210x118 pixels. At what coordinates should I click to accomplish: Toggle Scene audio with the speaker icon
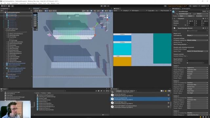coord(95,11)
